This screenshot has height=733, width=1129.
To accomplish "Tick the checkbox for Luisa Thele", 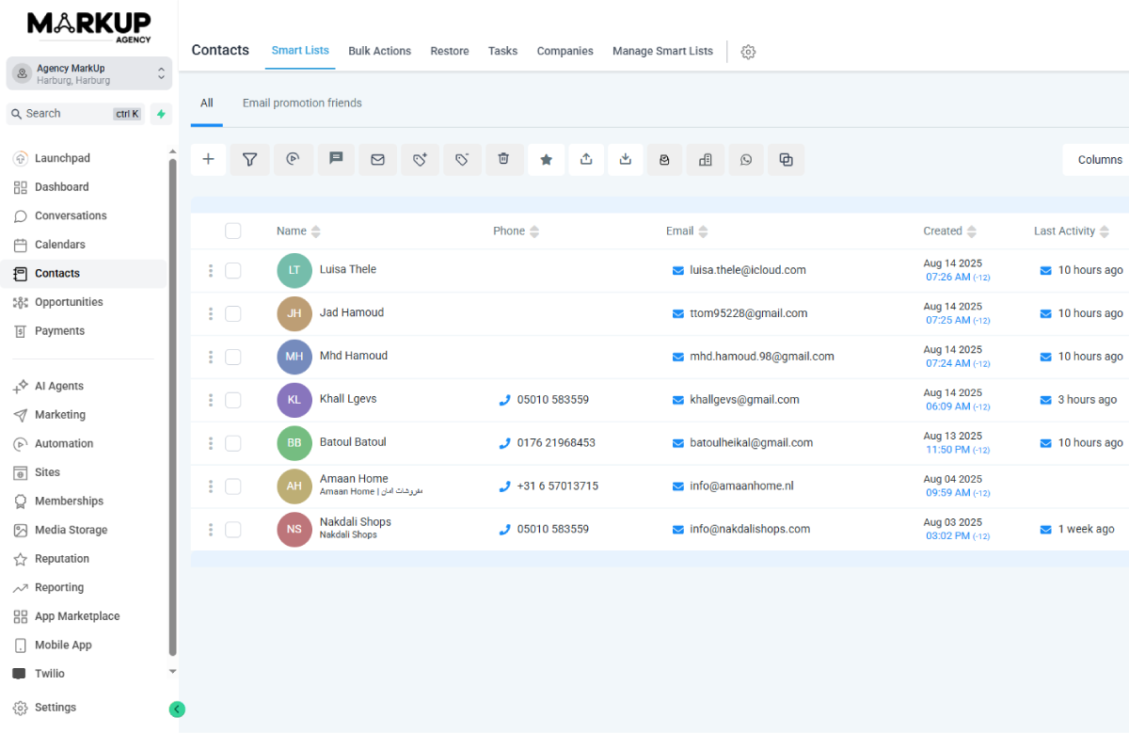I will pos(233,271).
